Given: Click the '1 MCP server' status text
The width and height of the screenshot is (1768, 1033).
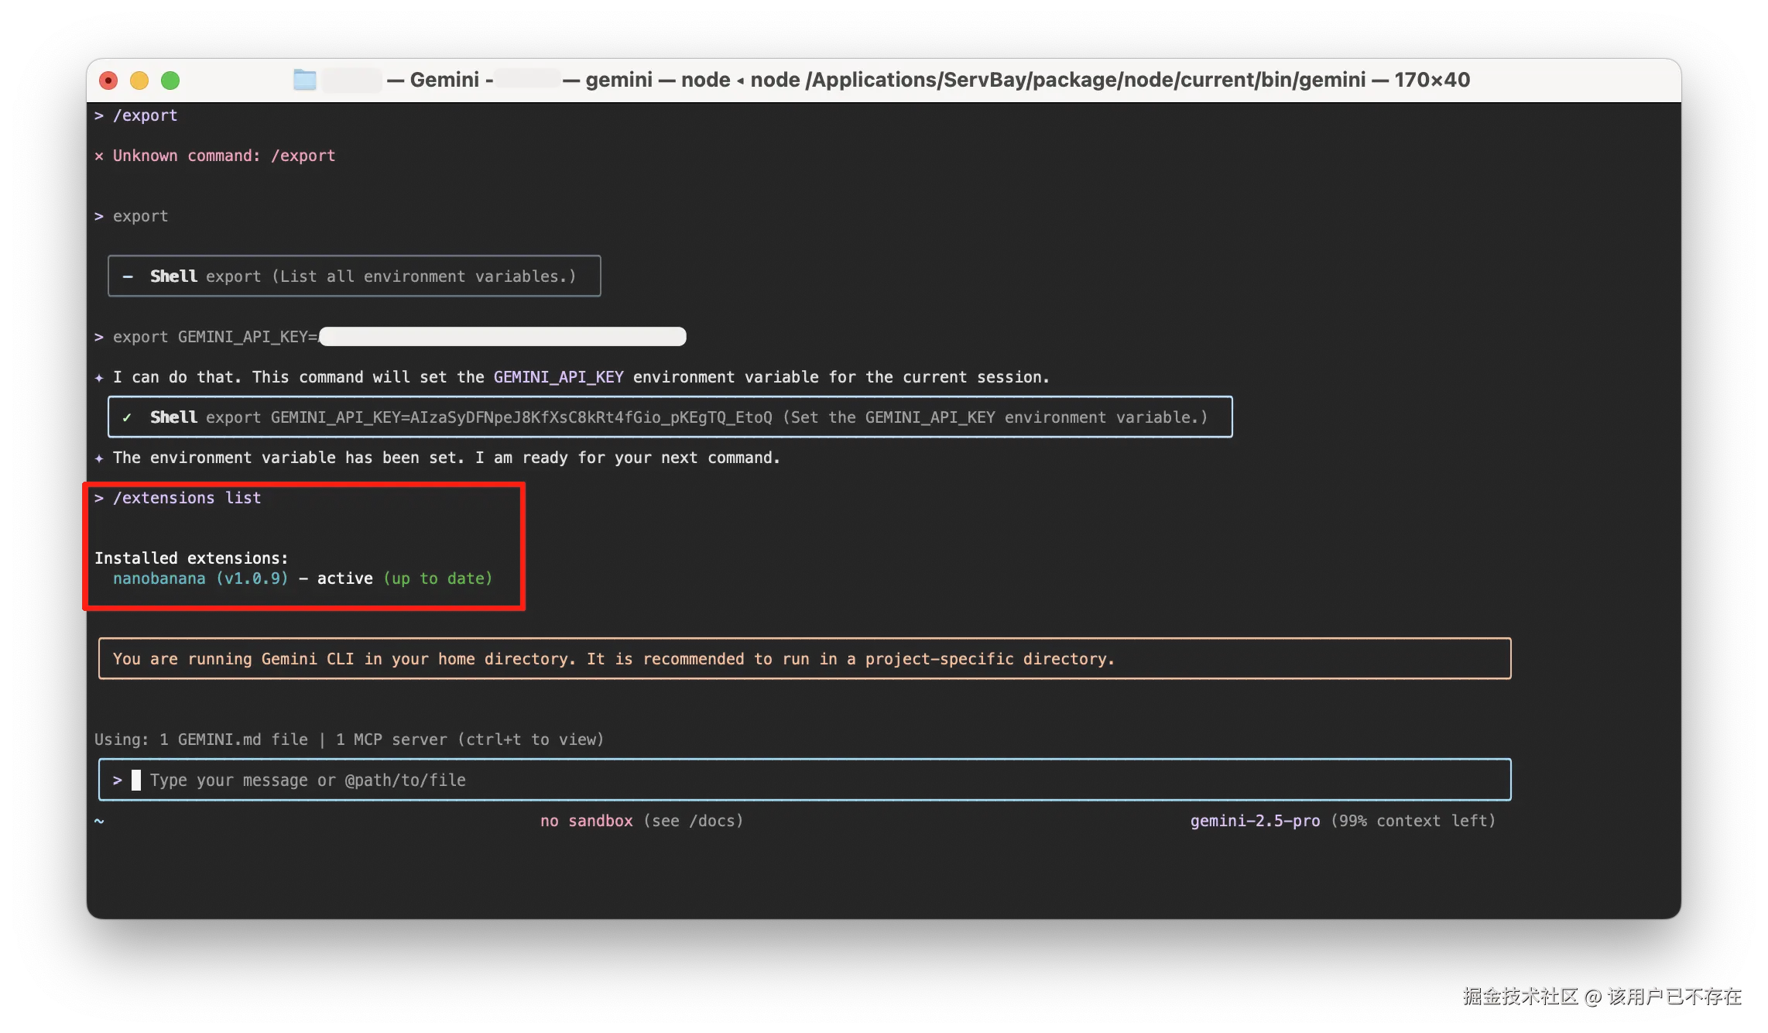Looking at the screenshot, I should tap(392, 740).
